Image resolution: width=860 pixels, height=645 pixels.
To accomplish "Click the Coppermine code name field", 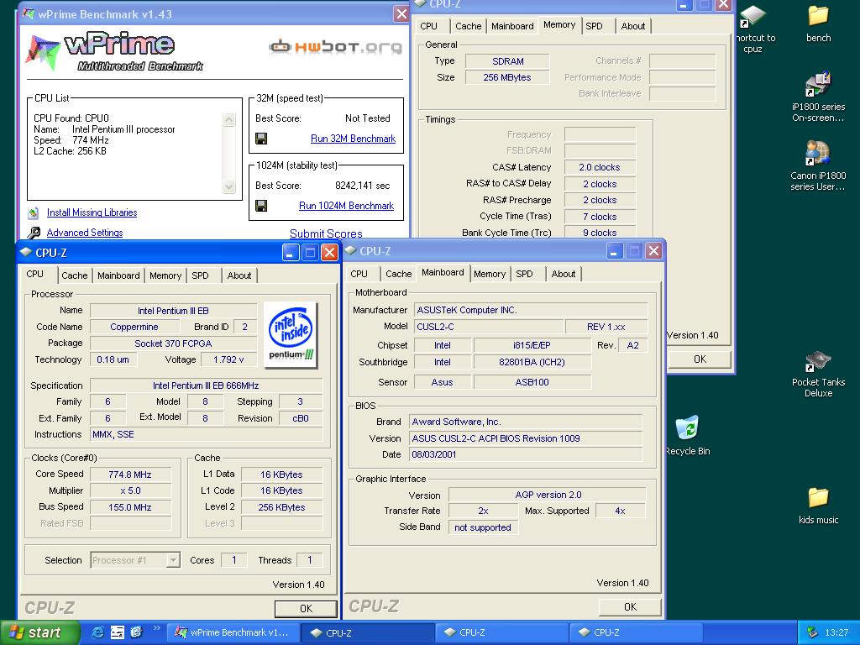I will (x=134, y=327).
